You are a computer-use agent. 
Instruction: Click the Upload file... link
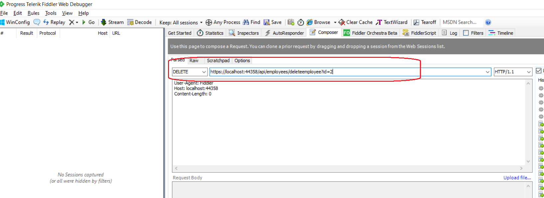[x=517, y=178]
